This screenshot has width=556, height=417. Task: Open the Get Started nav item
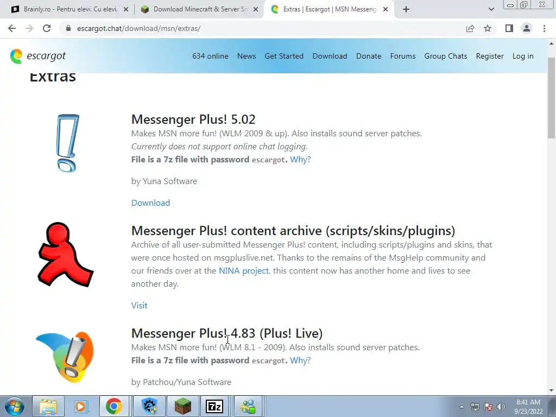click(284, 56)
